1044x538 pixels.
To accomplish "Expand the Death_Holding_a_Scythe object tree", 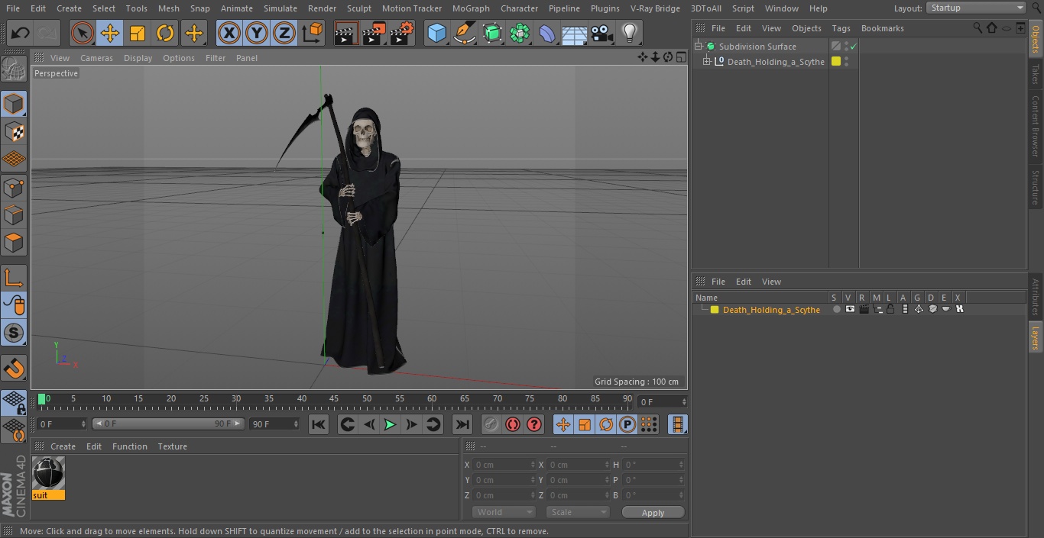I will [707, 62].
